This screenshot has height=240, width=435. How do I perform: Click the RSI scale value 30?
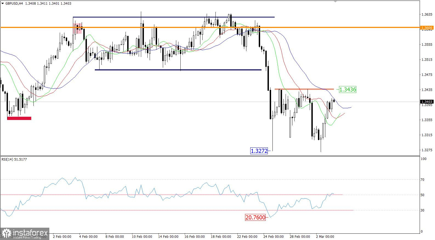click(423, 210)
